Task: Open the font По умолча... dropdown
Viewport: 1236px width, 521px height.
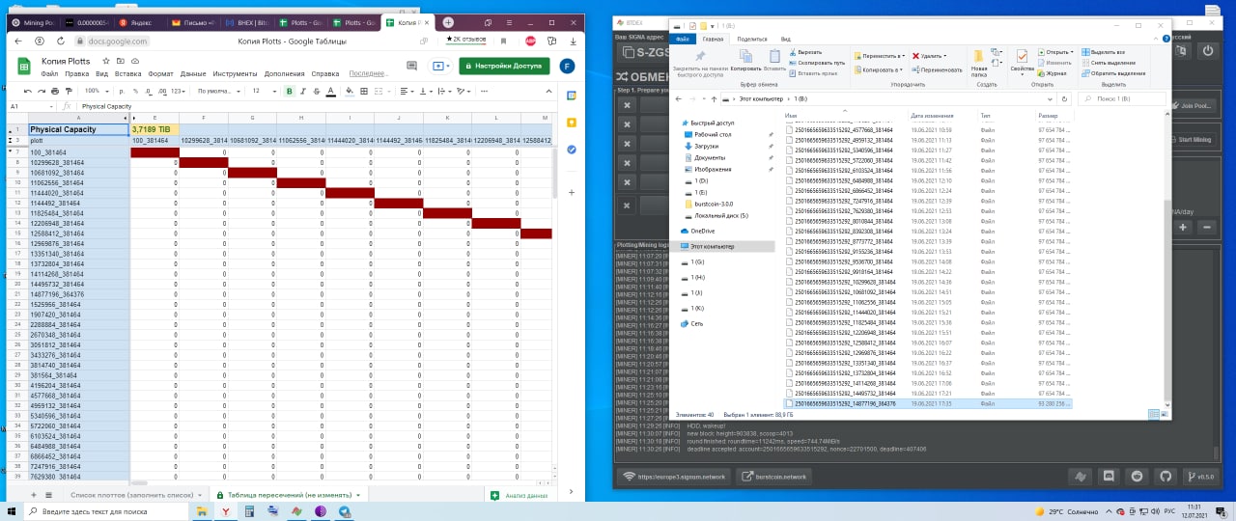Action: 218,91
